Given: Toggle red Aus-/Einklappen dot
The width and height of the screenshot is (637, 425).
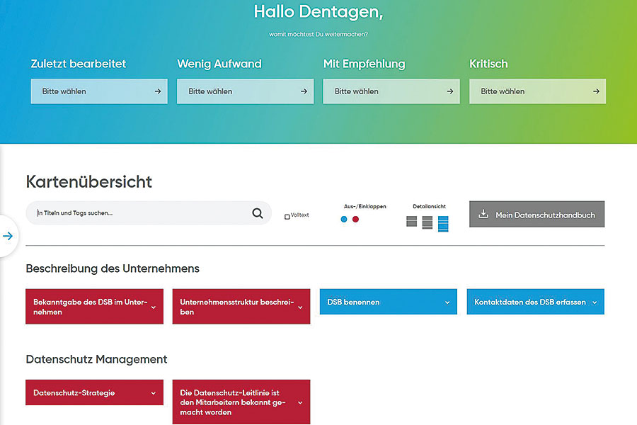Looking at the screenshot, I should pyautogui.click(x=355, y=220).
